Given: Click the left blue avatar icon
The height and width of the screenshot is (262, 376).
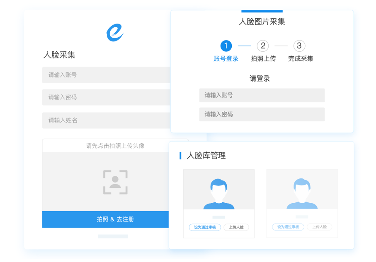Looking at the screenshot, I should point(219,194).
